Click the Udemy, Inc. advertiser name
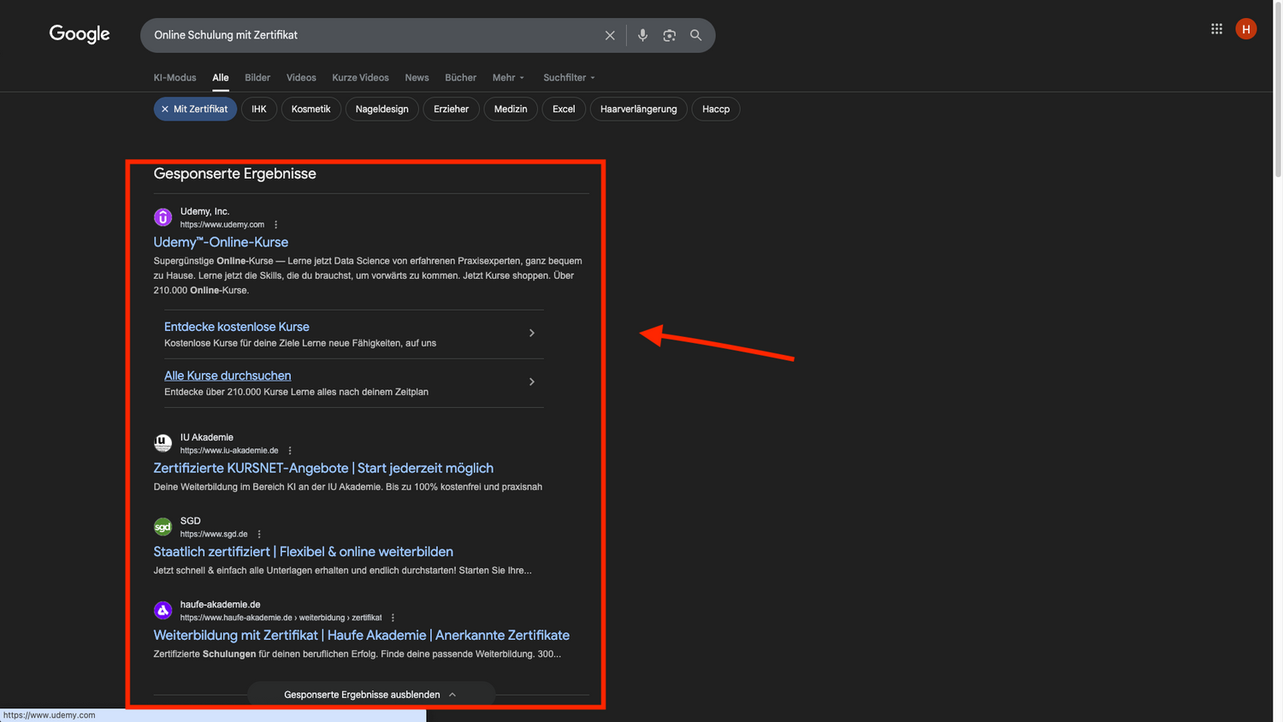Image resolution: width=1283 pixels, height=722 pixels. [x=204, y=211]
